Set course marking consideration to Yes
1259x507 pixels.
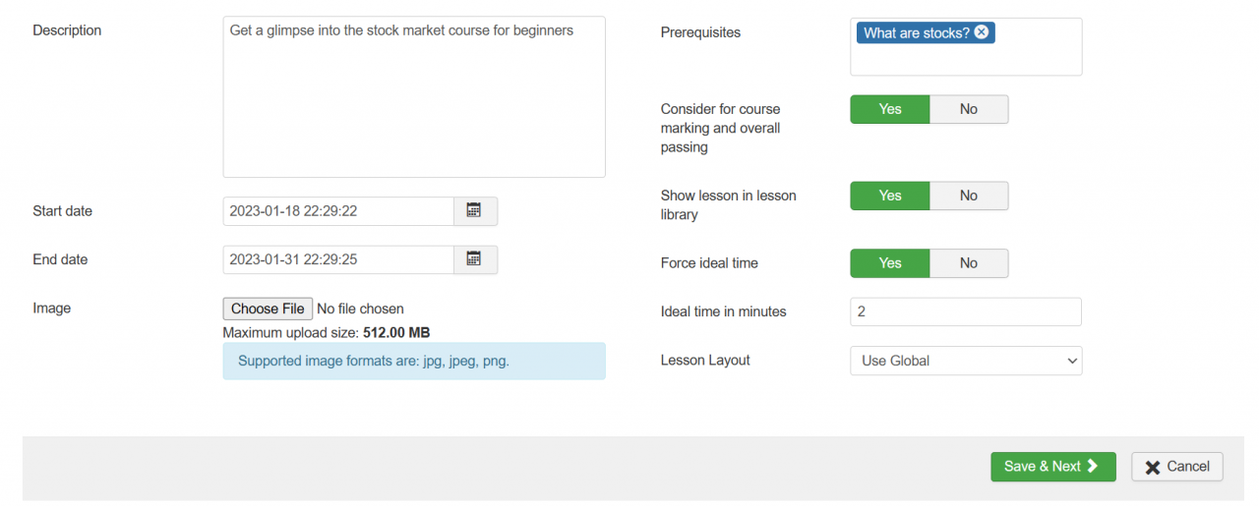click(x=890, y=109)
